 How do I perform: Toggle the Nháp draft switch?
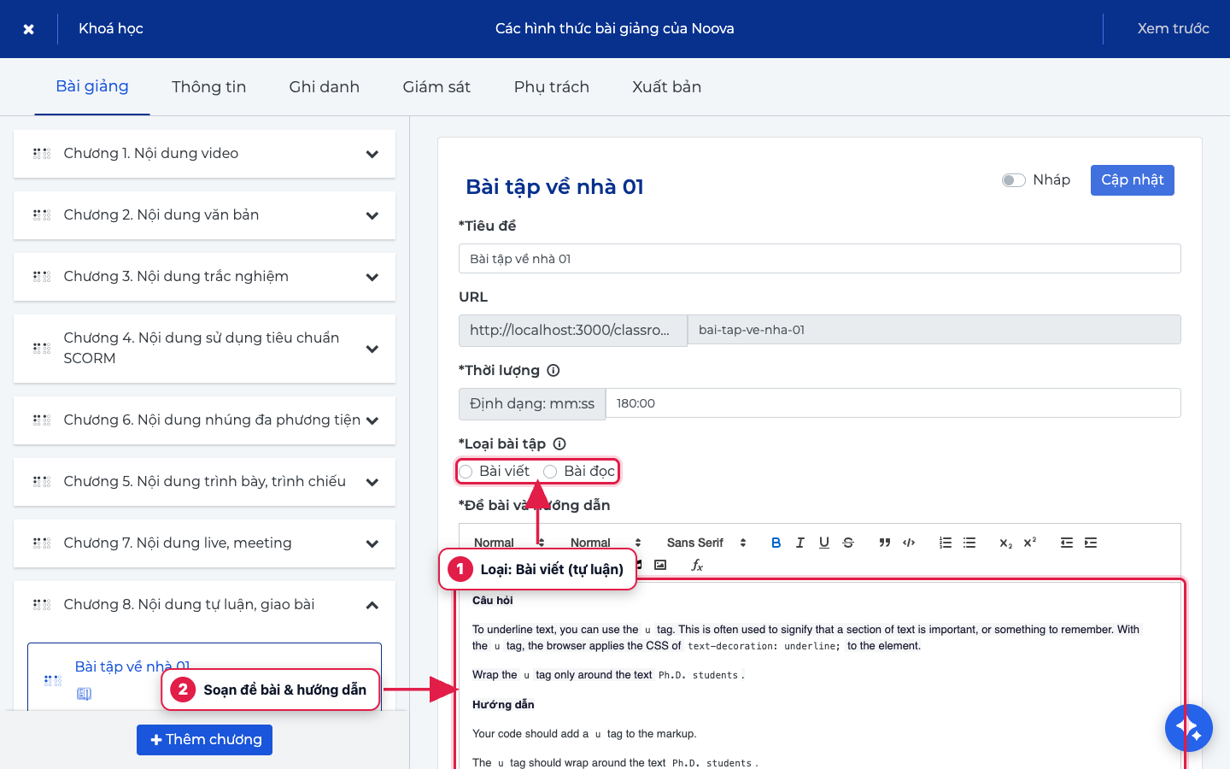tap(1013, 180)
